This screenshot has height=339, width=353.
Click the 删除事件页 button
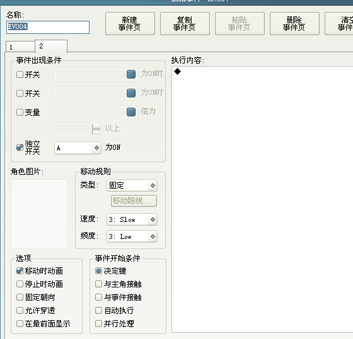click(x=294, y=24)
